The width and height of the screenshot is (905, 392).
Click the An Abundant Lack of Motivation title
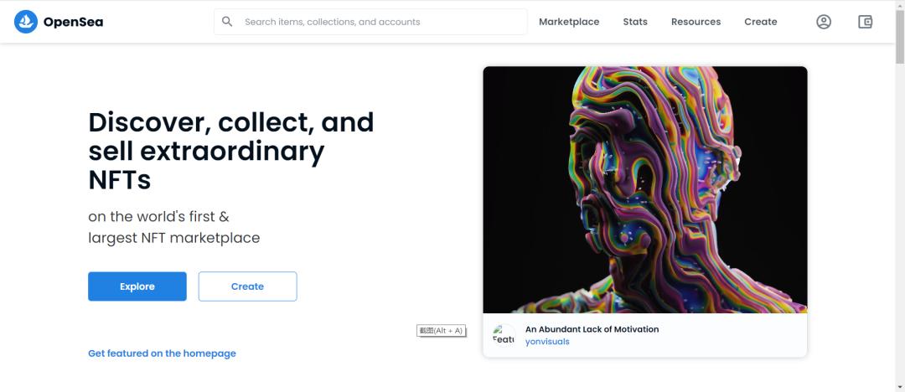click(x=592, y=329)
